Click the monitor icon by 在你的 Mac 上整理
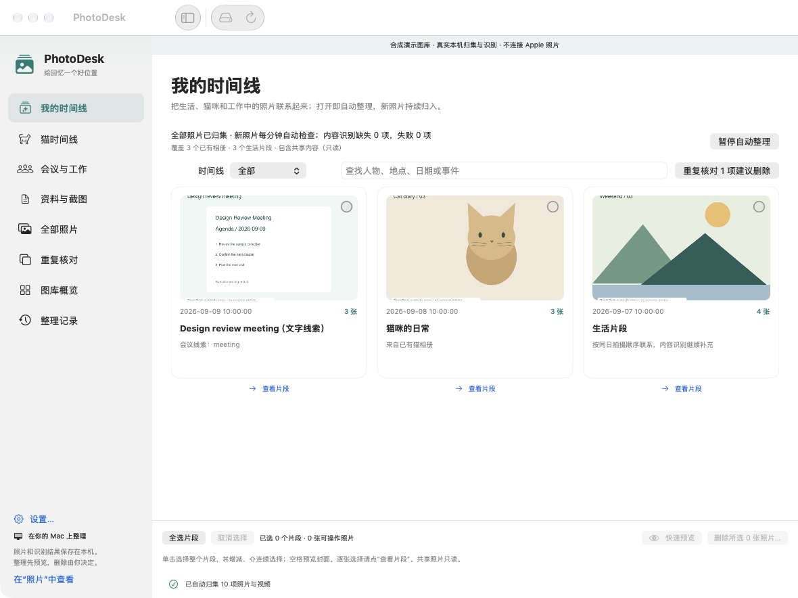Viewport: 798px width, 598px height. pyautogui.click(x=18, y=536)
